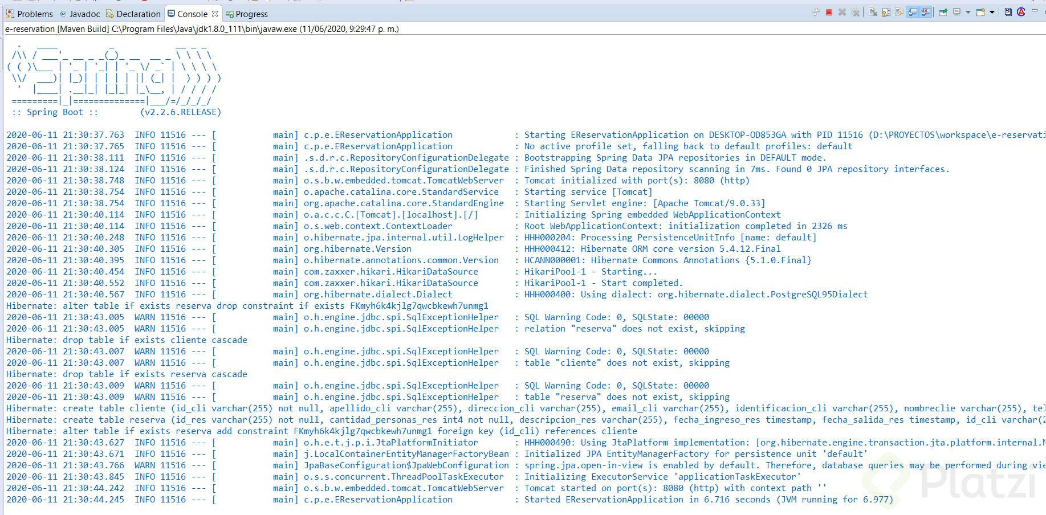Click 'alter table if exists reserva drop constraint' line
Screen dimensions: 1046x515
(x=247, y=306)
